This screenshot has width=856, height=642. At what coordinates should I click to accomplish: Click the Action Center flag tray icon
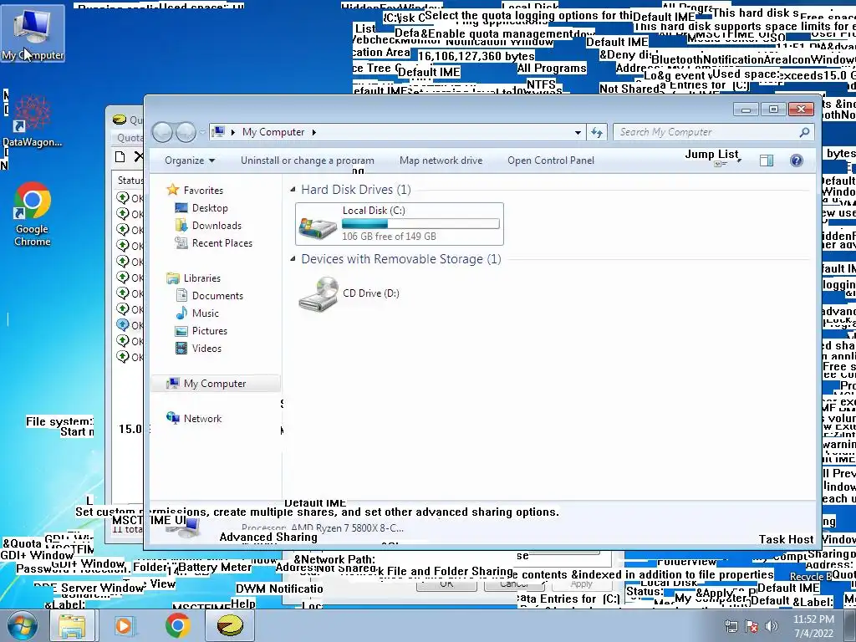(x=752, y=626)
